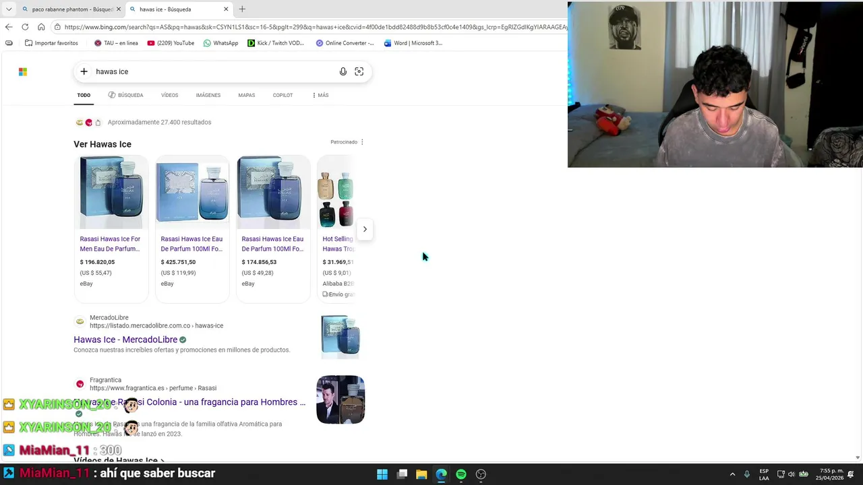Open Task View in taskbar
Screen dimensions: 863x485
402,474
